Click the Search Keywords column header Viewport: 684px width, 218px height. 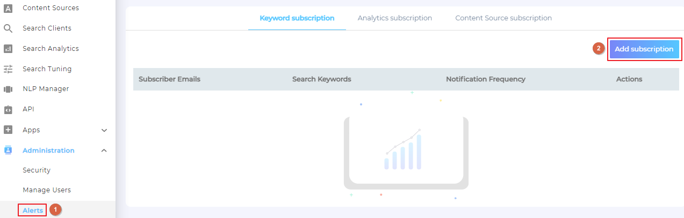coord(321,79)
